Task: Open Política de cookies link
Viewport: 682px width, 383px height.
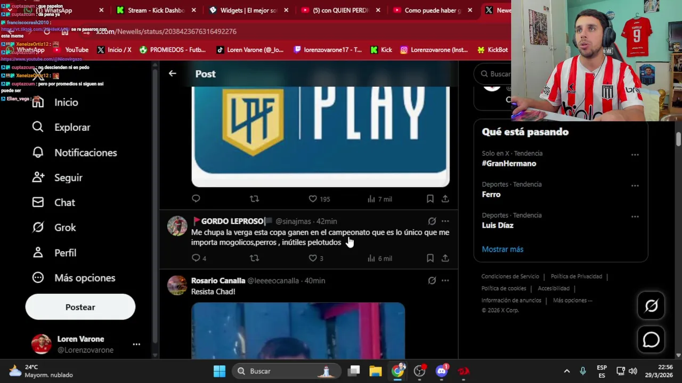Action: click(x=504, y=288)
